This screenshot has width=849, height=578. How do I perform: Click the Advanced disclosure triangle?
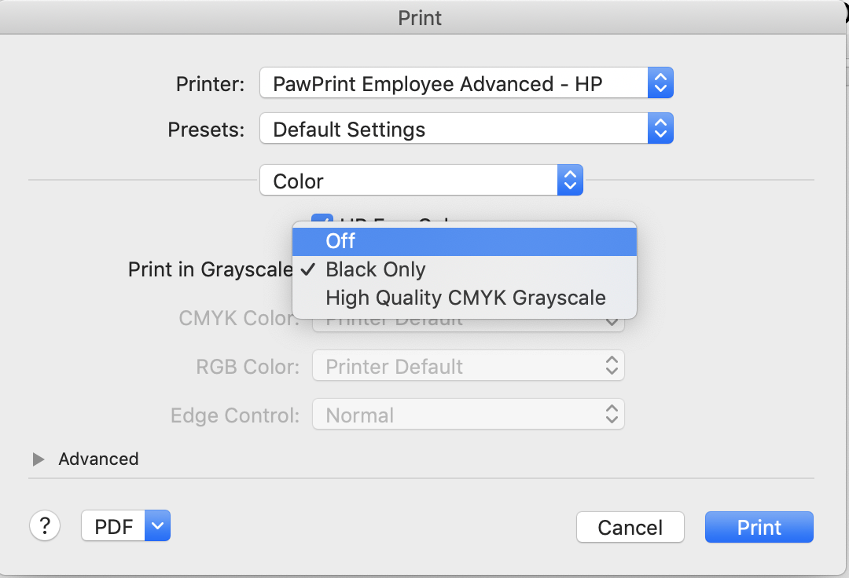(x=39, y=459)
